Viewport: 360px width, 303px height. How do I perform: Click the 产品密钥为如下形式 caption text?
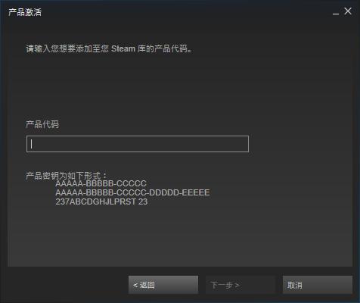(66, 176)
